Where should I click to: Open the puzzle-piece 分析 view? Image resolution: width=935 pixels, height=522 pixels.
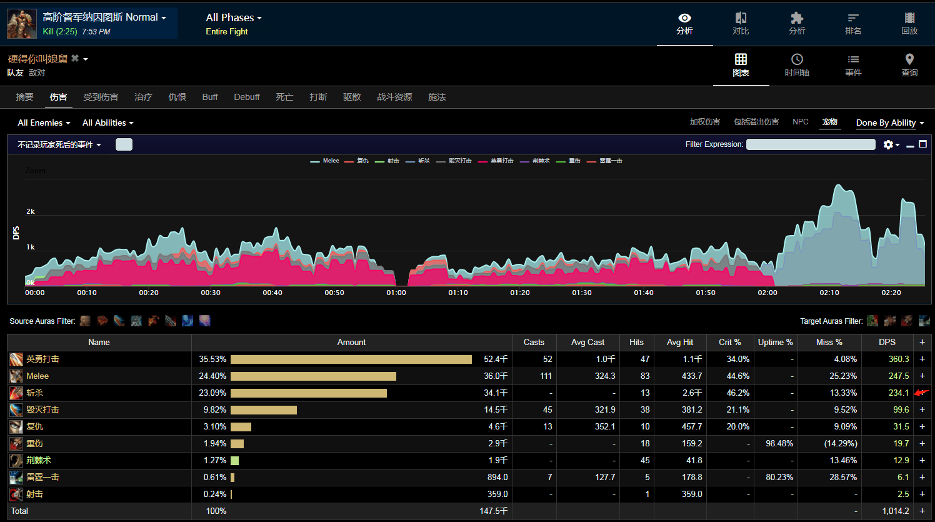(x=797, y=24)
